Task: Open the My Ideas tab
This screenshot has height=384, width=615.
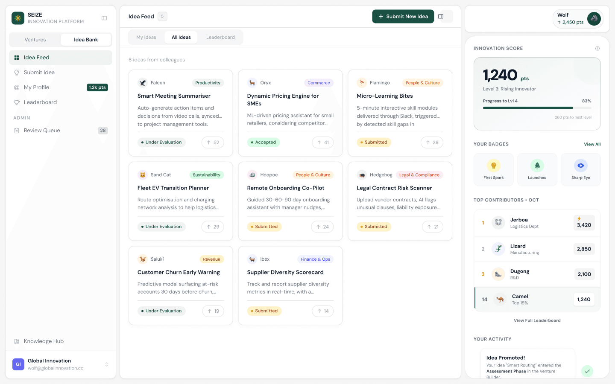Action: (x=146, y=38)
